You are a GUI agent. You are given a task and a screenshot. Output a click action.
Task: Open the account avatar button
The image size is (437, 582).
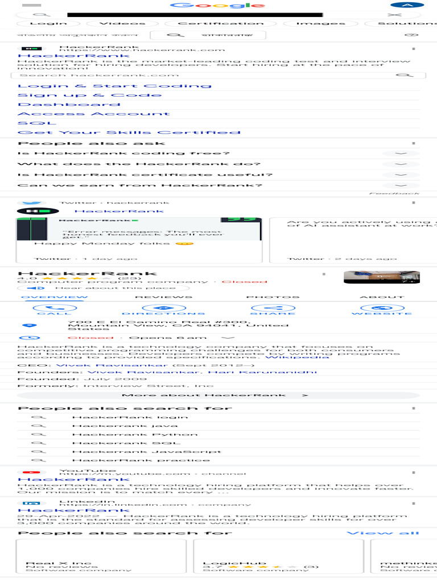point(407,5)
